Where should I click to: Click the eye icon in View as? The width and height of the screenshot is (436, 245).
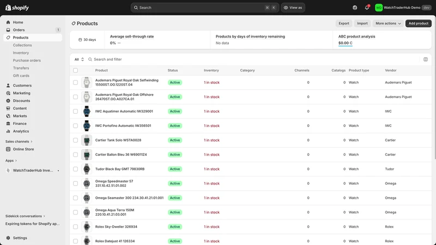point(286,8)
